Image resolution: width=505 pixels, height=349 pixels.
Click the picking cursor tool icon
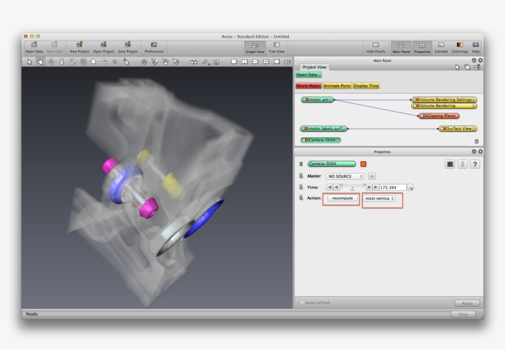(x=126, y=62)
